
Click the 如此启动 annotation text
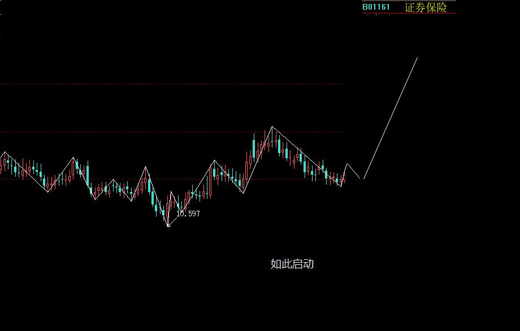click(292, 264)
